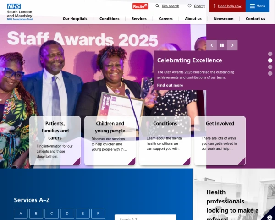Open the hamburger Menu button
This screenshot has width=275, height=220.
[x=258, y=6]
